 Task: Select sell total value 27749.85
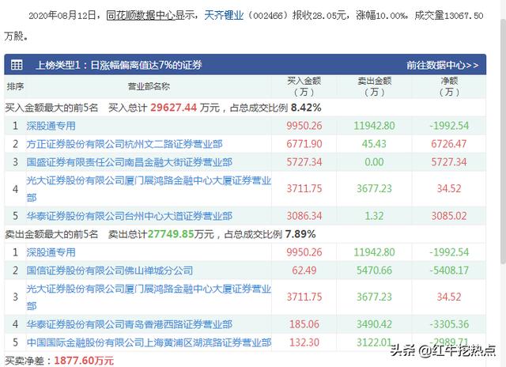(x=171, y=233)
